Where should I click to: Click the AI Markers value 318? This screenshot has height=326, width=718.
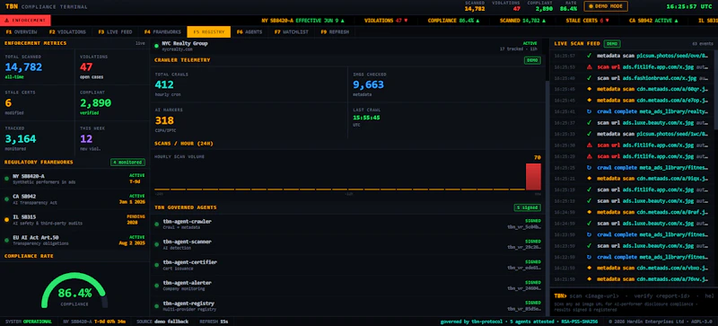tap(164, 120)
